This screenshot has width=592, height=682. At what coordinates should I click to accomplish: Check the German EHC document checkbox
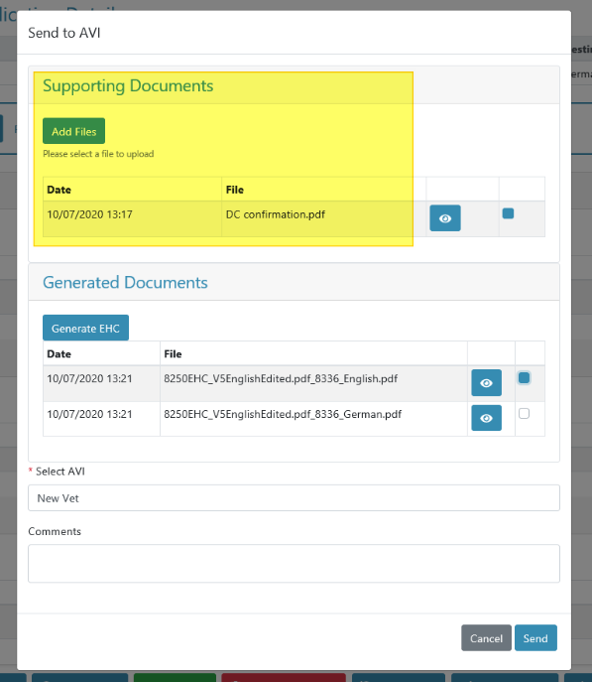click(524, 413)
